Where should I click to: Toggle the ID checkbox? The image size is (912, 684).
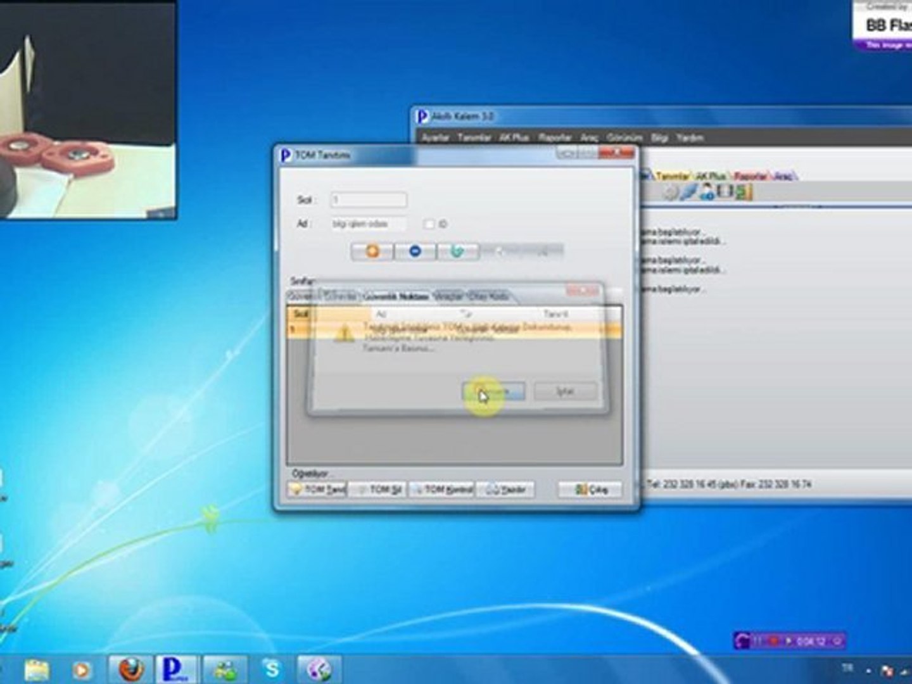[x=429, y=224]
